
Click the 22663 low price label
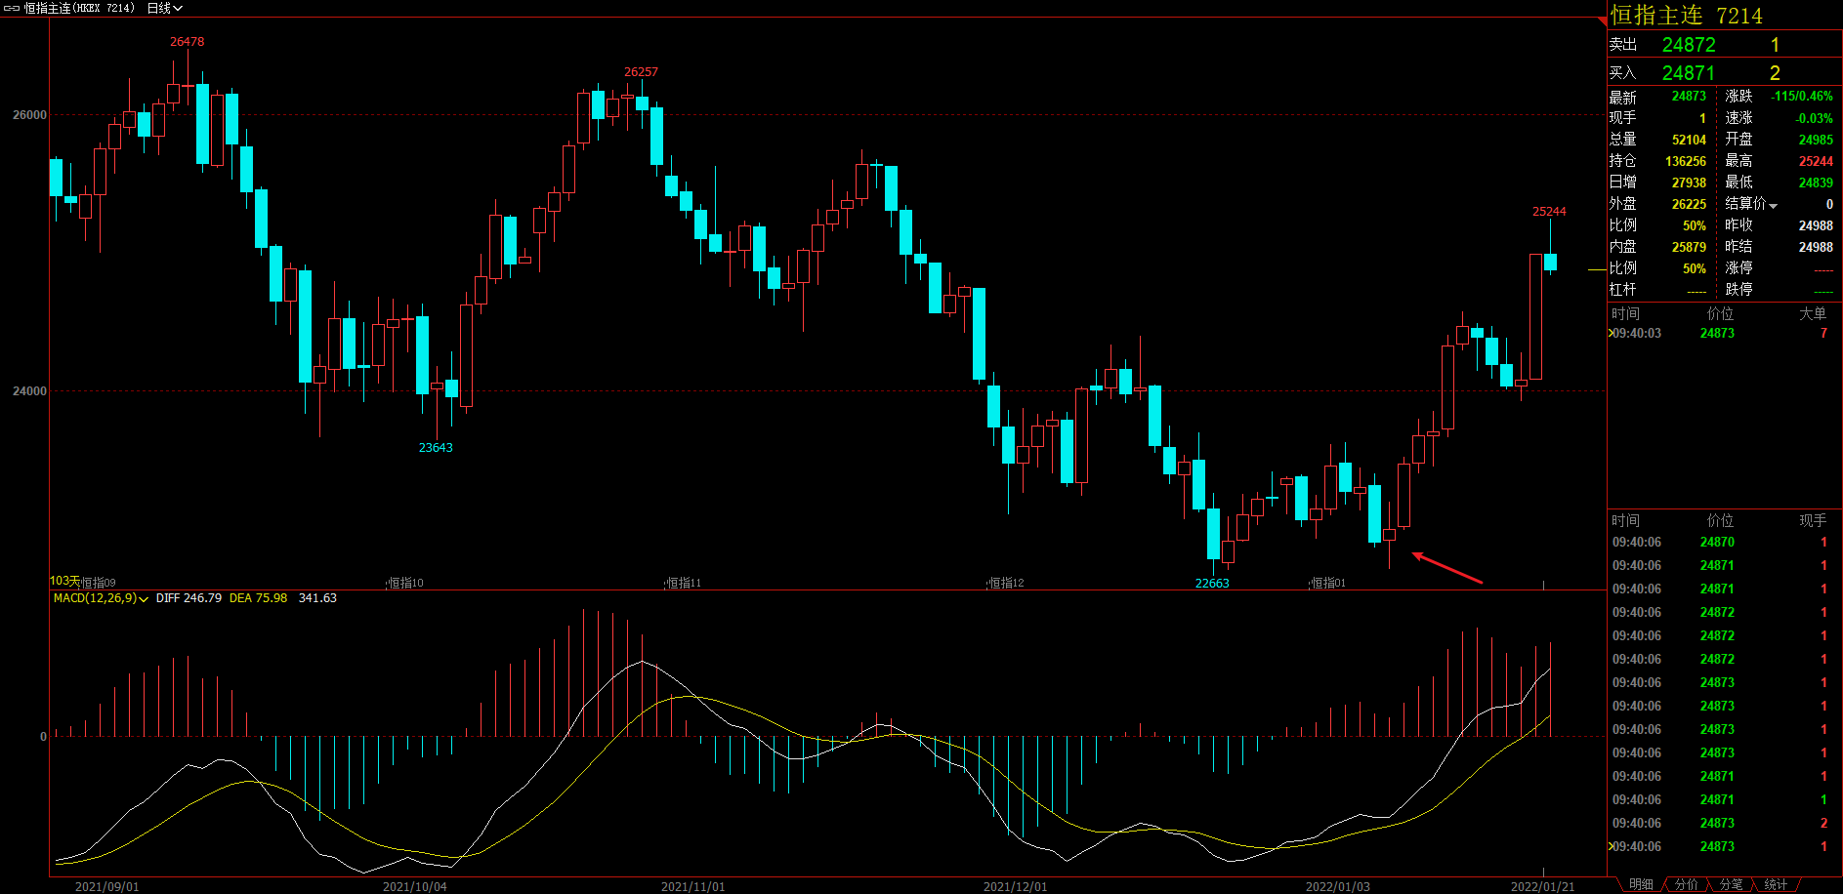pos(1212,584)
